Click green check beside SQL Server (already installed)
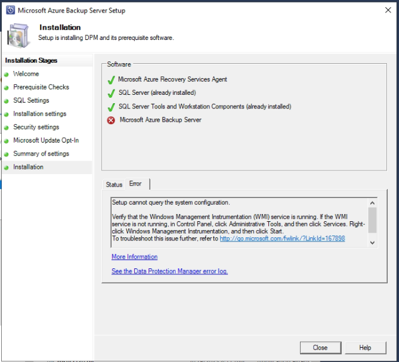The image size is (399, 362). click(111, 93)
